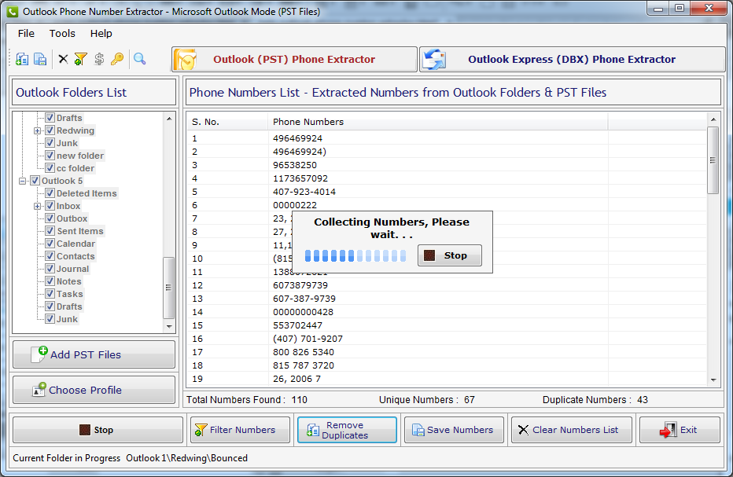Viewport: 733px width, 477px height.
Task: Uncheck the Outbox checkbox
Action: pos(50,218)
